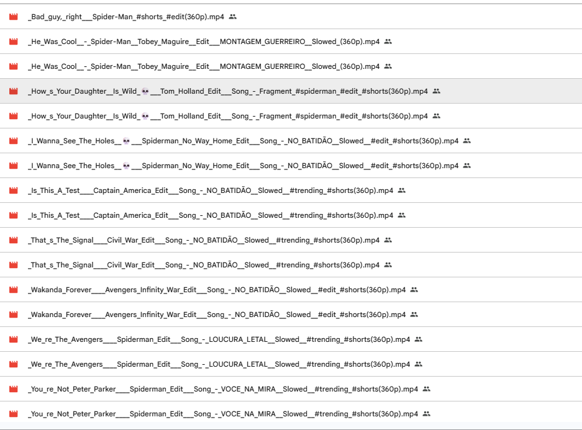
Task: Click the video icon of the second _Wakanda_Forever row
Action: pos(14,315)
